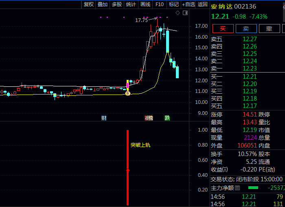The width and height of the screenshot is (285, 207).
Task: Click the 14:56 trade row with volume 79
Action: (x=247, y=197)
